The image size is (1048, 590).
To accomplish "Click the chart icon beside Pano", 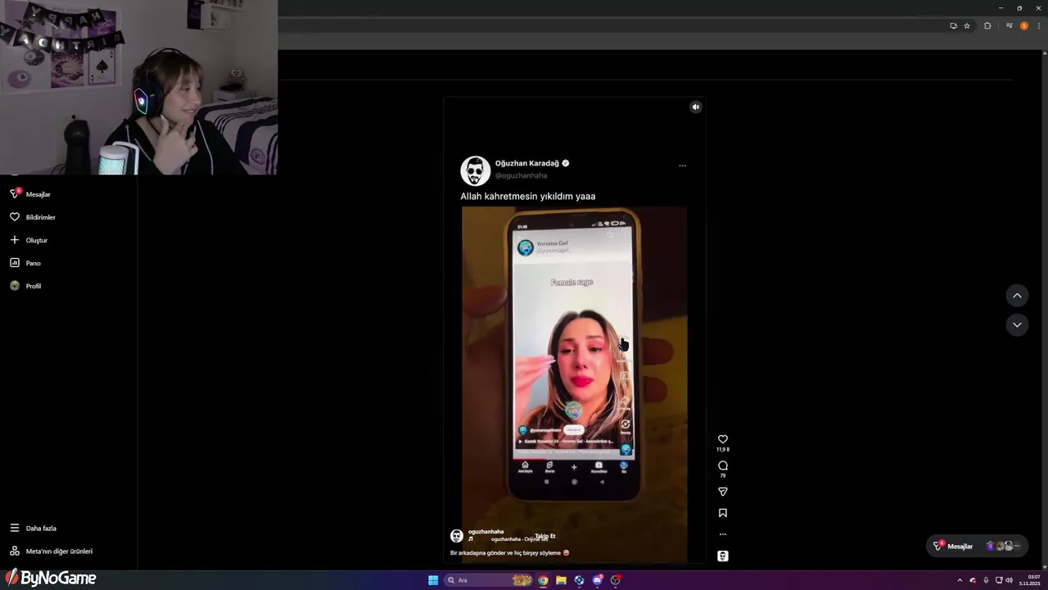I will pos(15,263).
